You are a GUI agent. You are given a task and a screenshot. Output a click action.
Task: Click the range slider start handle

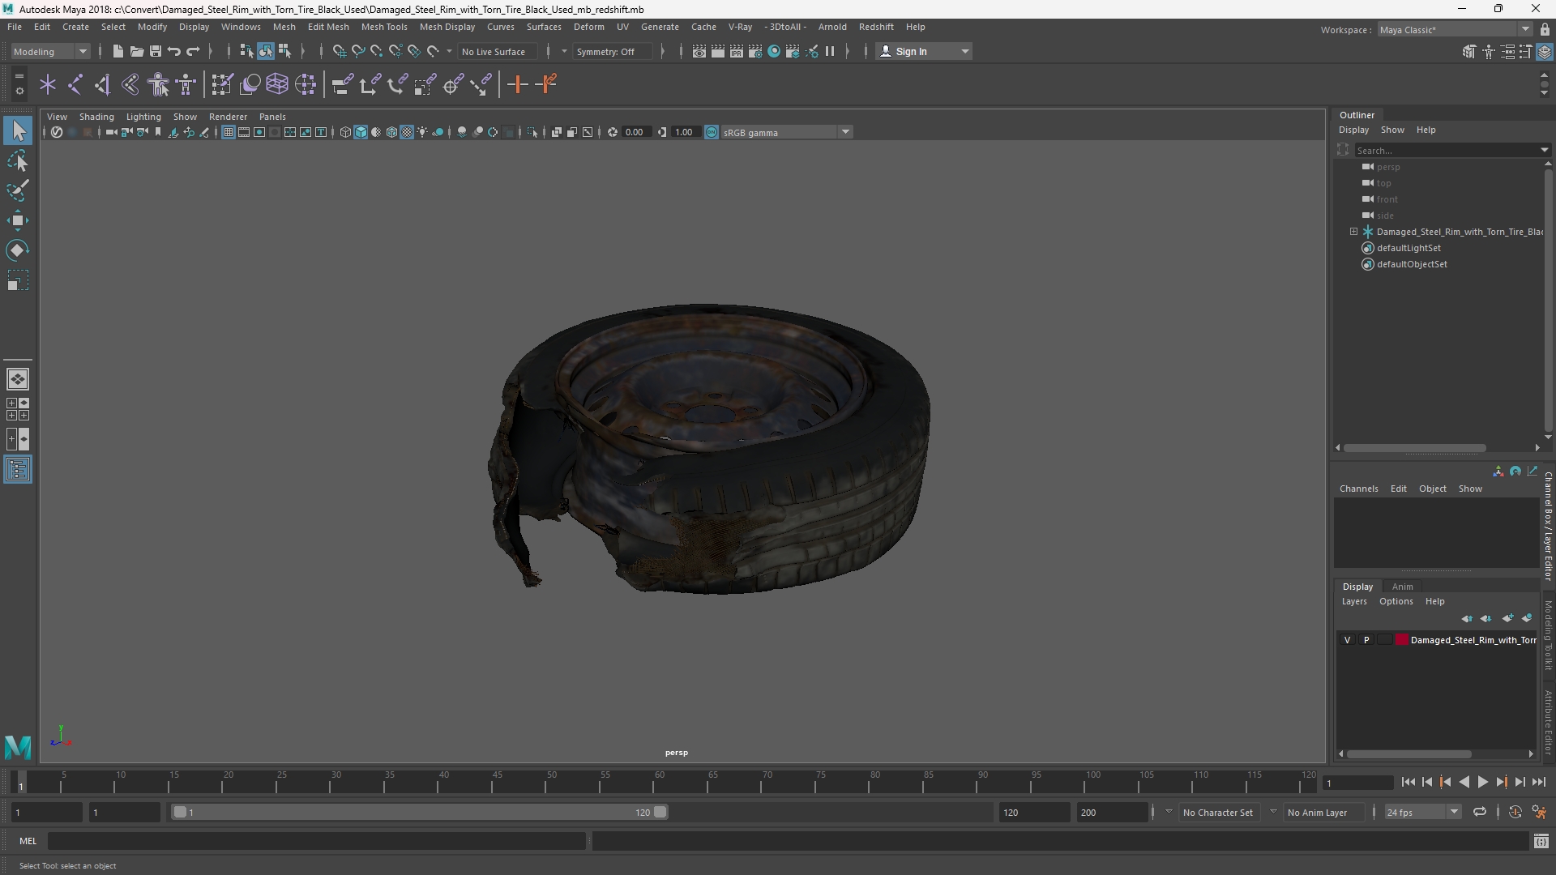pos(180,812)
